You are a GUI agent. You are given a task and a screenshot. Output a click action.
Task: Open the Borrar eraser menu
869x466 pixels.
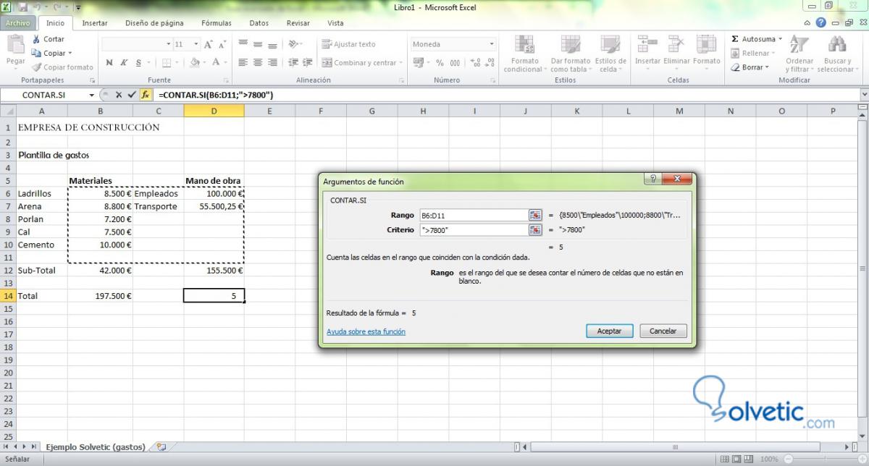[752, 67]
